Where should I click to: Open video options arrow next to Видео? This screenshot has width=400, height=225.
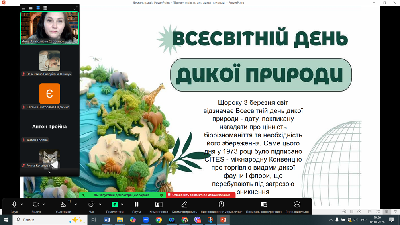(43, 204)
